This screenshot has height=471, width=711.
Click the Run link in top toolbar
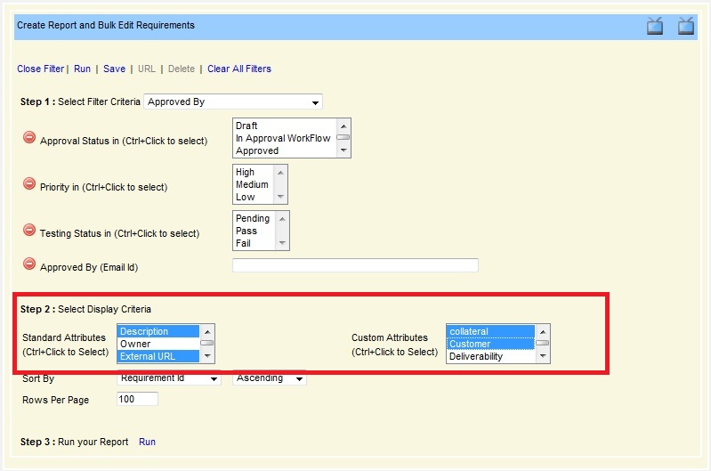click(82, 69)
